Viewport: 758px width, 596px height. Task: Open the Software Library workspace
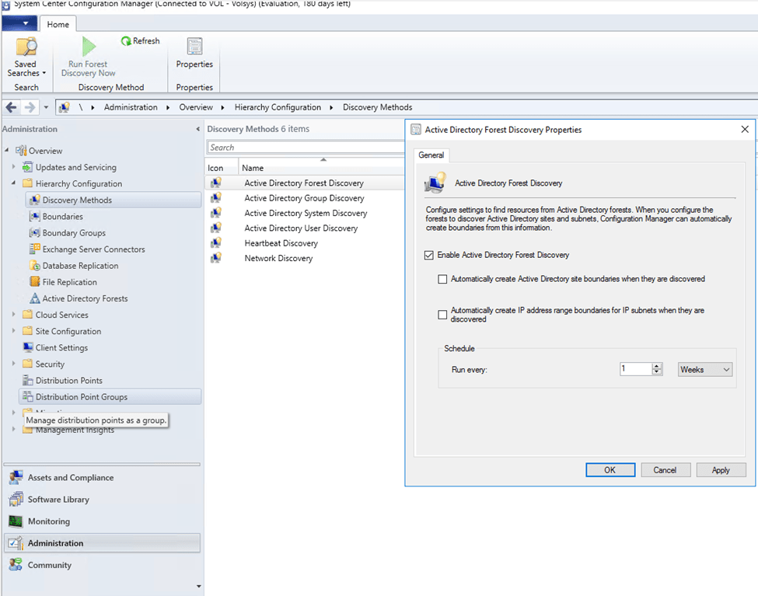coord(58,500)
